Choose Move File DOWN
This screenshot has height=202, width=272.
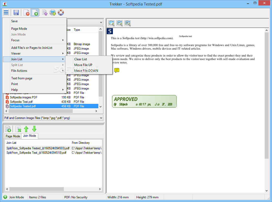[x=89, y=71]
